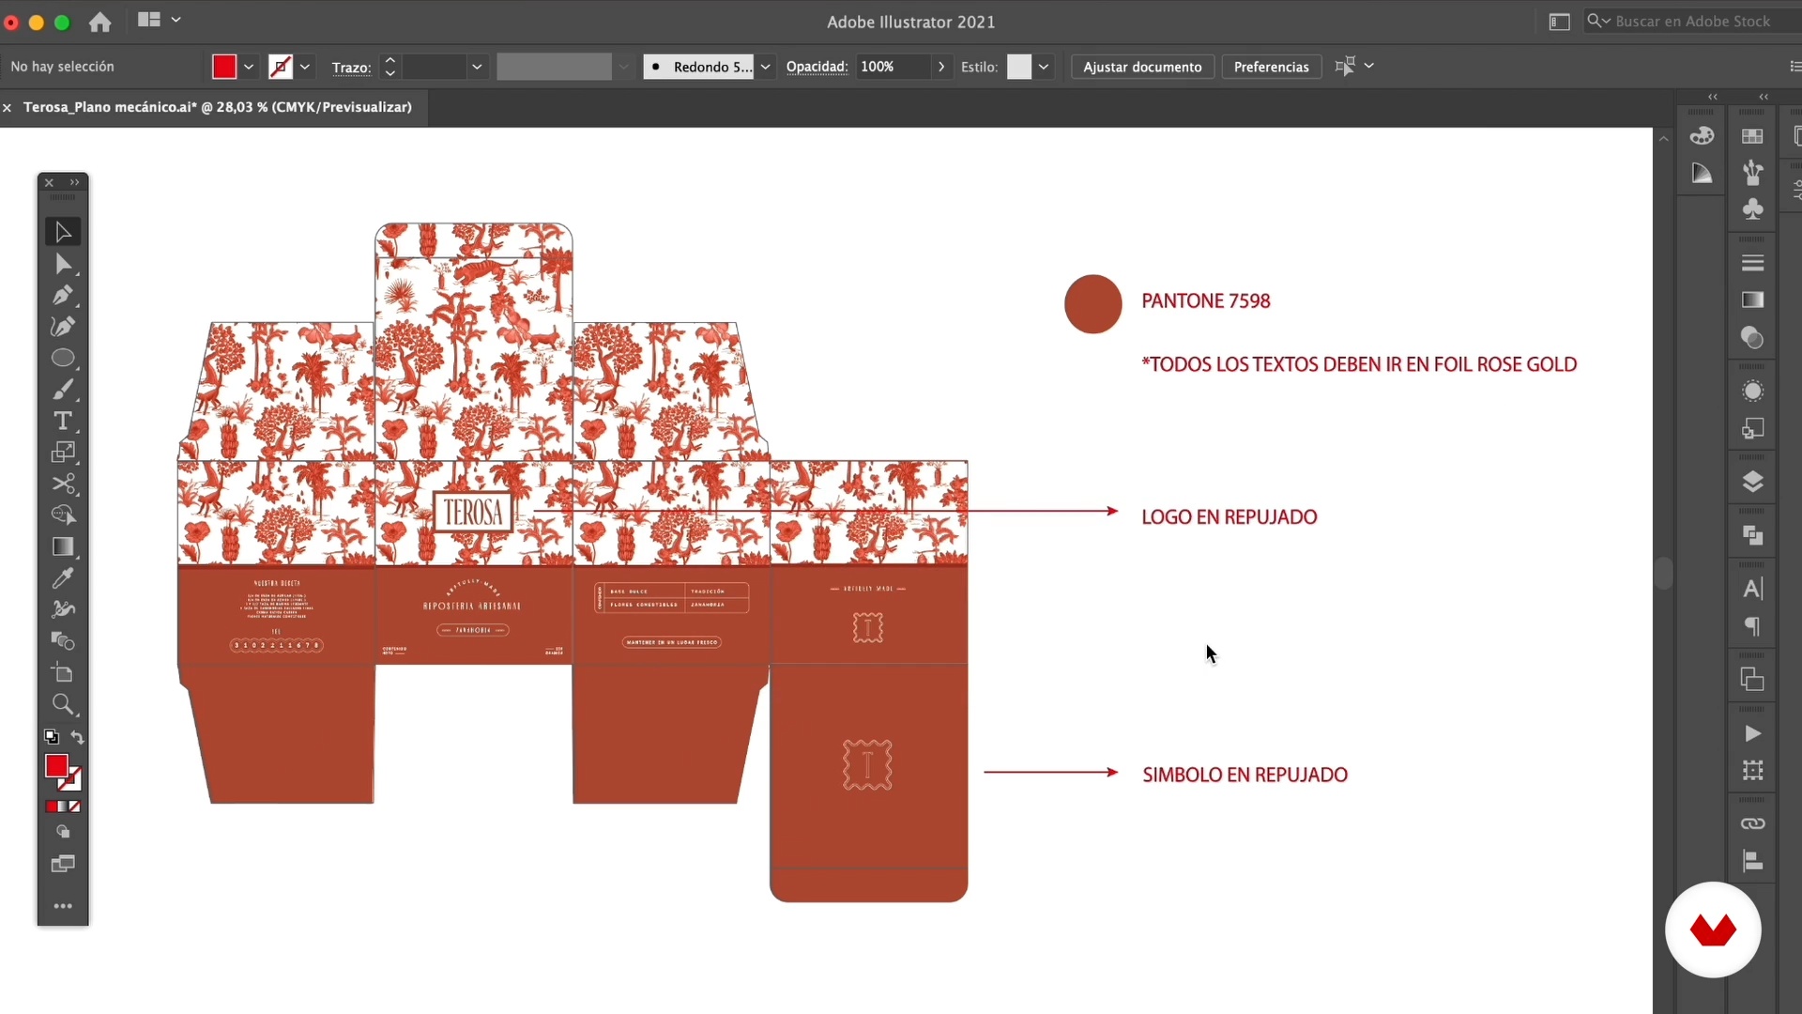The height and width of the screenshot is (1014, 1802).
Task: Select the Type tool
Action: pyautogui.click(x=63, y=421)
